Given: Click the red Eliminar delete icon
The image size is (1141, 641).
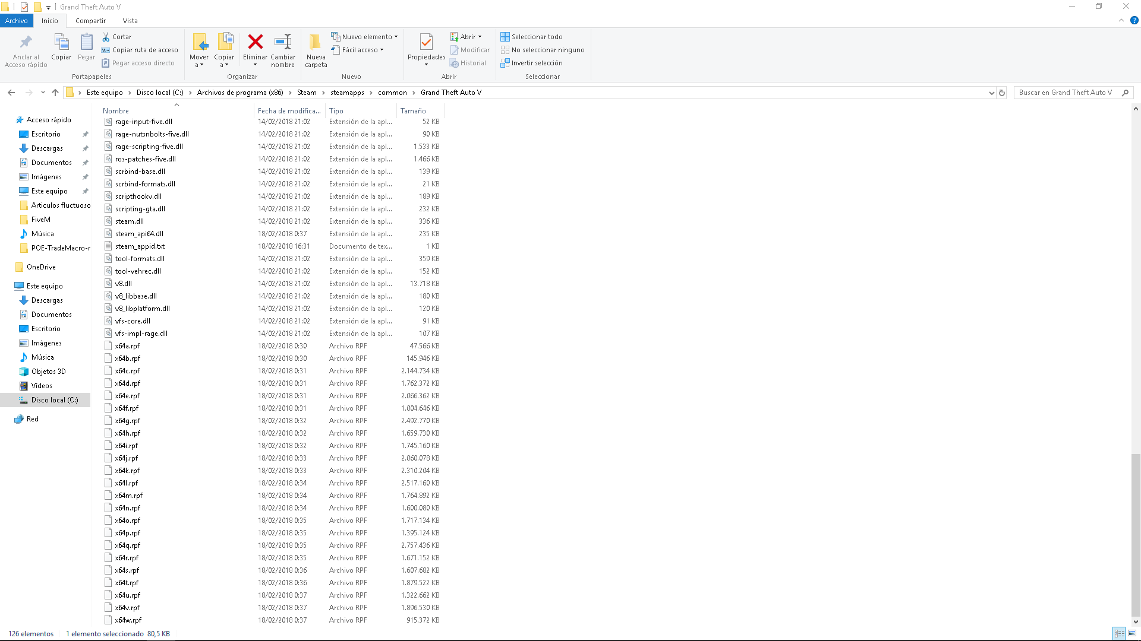Looking at the screenshot, I should tap(256, 42).
